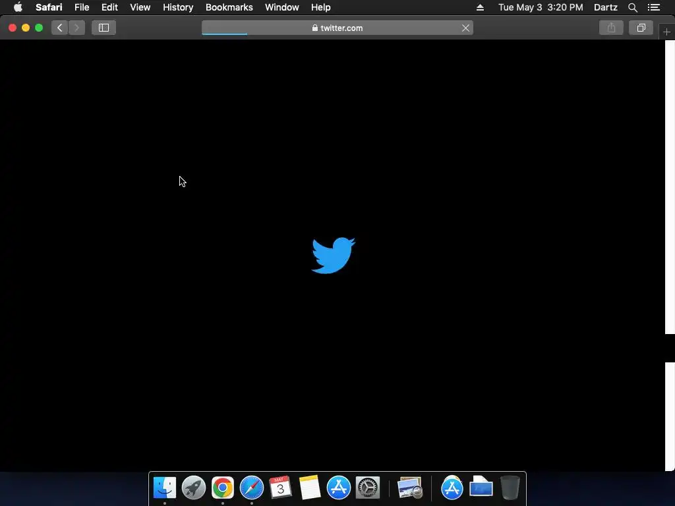Open Preview app from the Dock

coord(409,488)
